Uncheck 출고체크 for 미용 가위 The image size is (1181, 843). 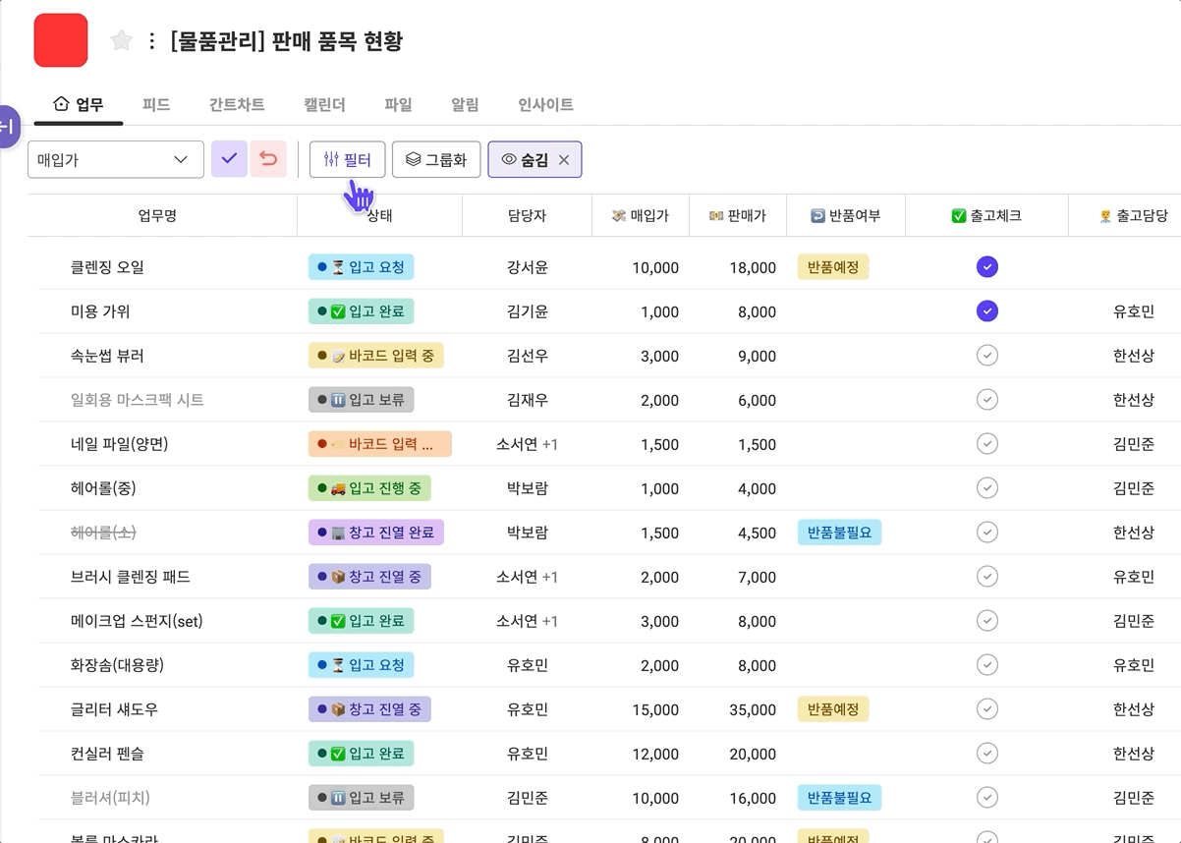[x=986, y=311]
